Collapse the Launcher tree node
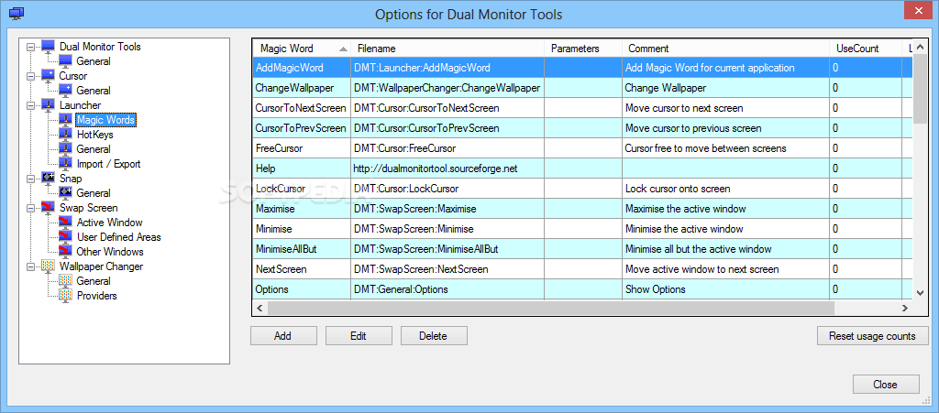This screenshot has height=413, width=939. click(30, 105)
